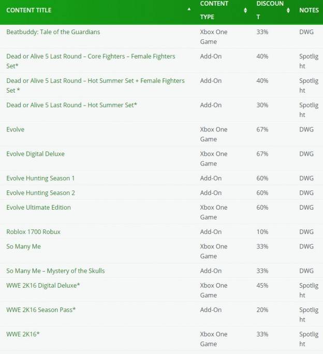Open Dead or Alive Hot Summer Set* link
Image resolution: width=323 pixels, height=354 pixels.
point(71,105)
